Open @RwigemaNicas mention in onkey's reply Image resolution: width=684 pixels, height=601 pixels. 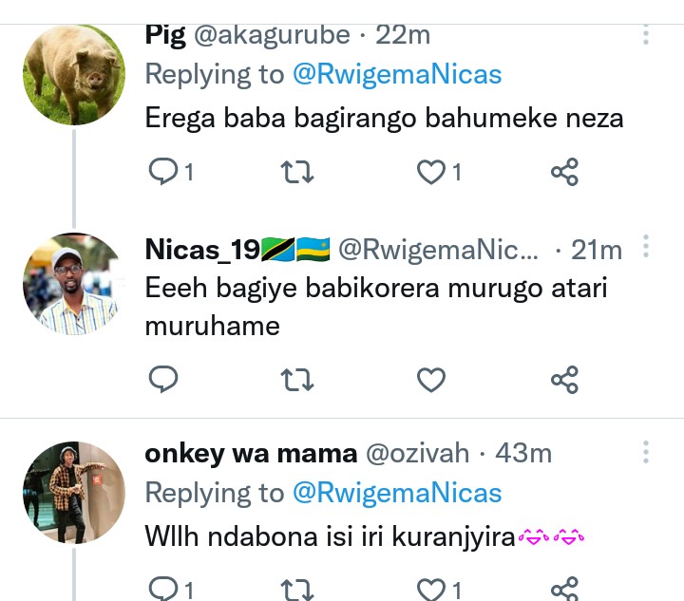click(x=397, y=493)
